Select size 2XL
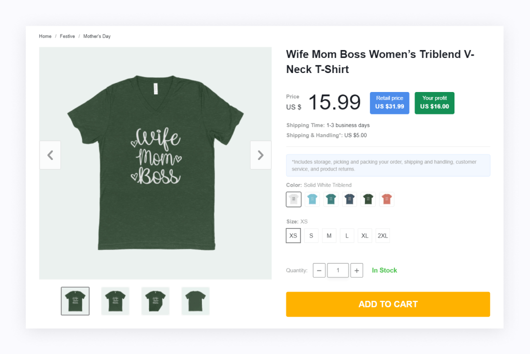Viewport: 530px width, 354px height. point(382,235)
